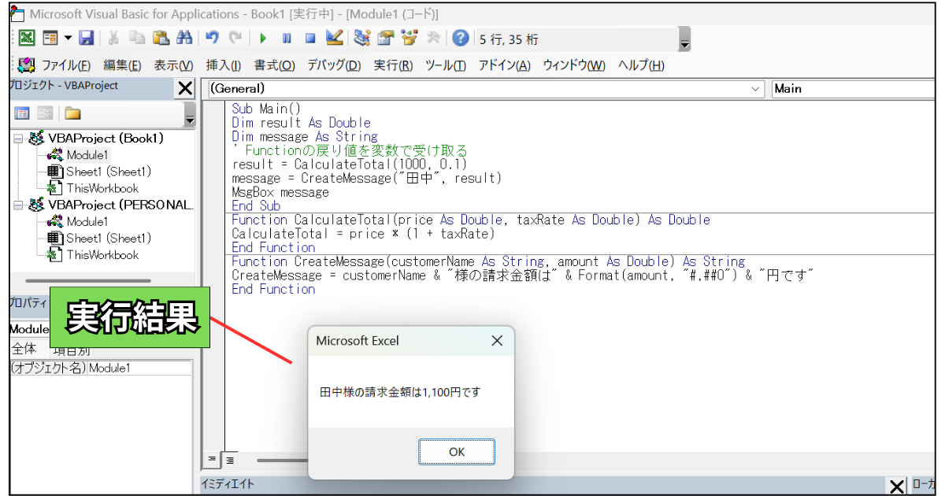The width and height of the screenshot is (945, 496).
Task: Collapse the VBAProject (Book1) tree node
Action: [18, 139]
